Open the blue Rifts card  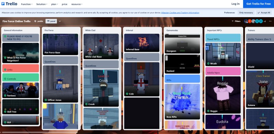point(183,79)
